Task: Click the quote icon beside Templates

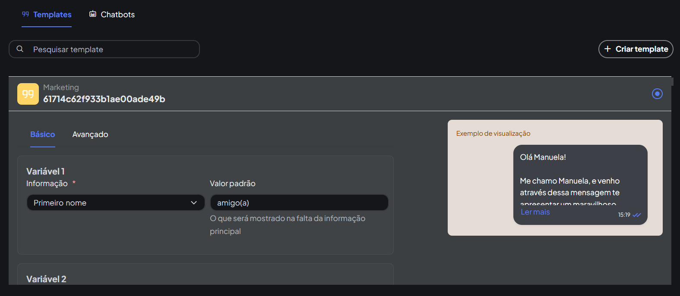Action: click(25, 14)
